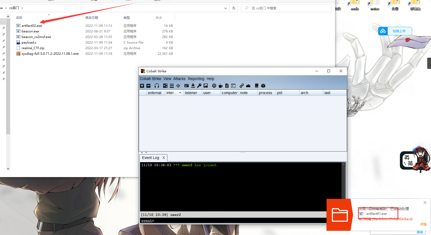Open the Attacks menu
The image size is (431, 235).
(x=179, y=79)
